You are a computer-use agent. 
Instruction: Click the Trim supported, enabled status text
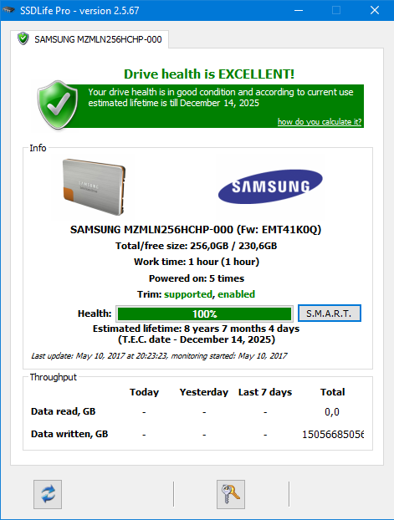tap(197, 294)
